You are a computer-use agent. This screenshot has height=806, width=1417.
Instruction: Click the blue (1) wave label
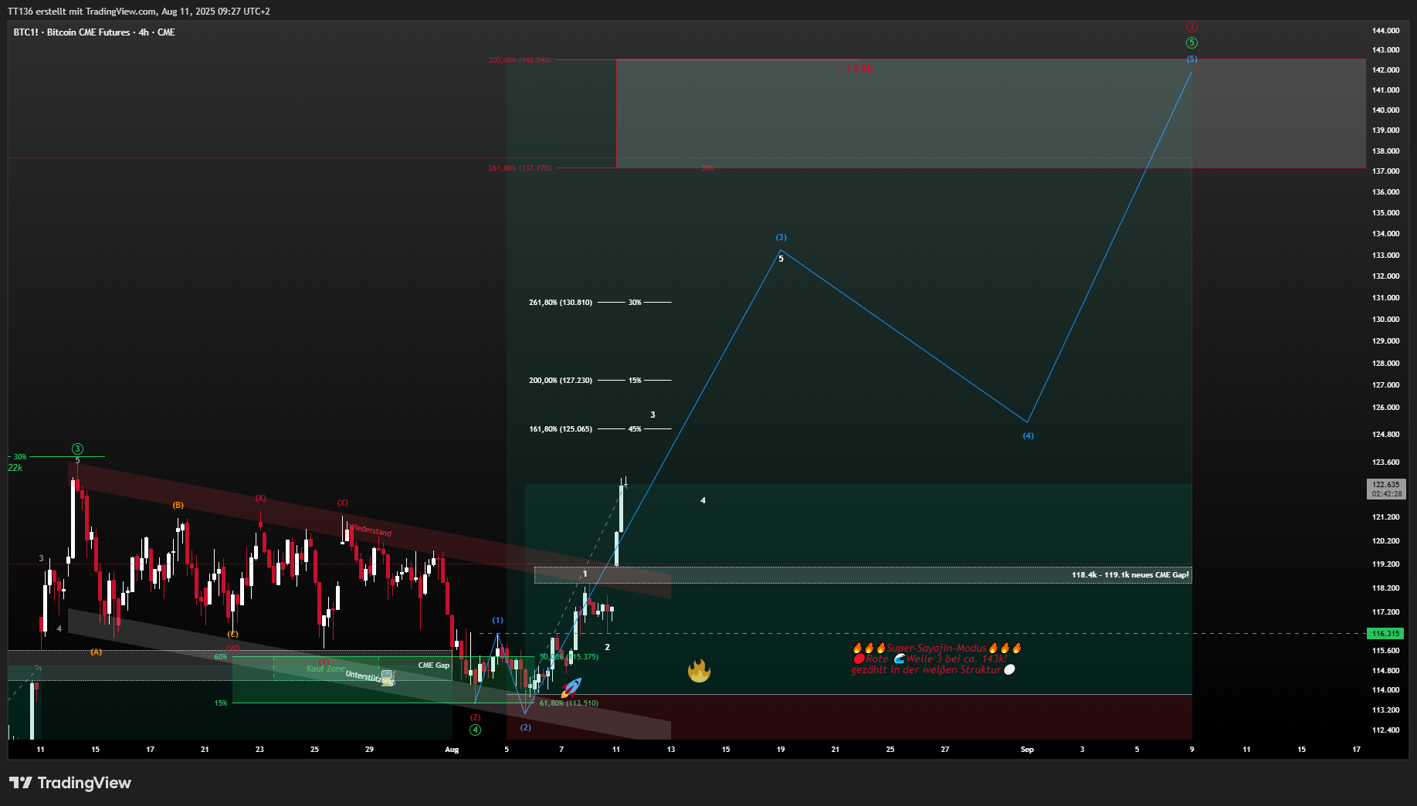(498, 620)
